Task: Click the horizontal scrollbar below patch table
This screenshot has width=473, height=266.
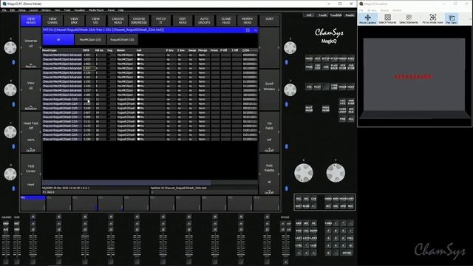Action: click(150, 183)
